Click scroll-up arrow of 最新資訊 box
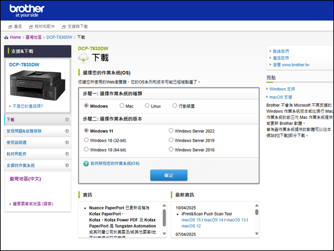The image size is (334, 251). coord(256,206)
